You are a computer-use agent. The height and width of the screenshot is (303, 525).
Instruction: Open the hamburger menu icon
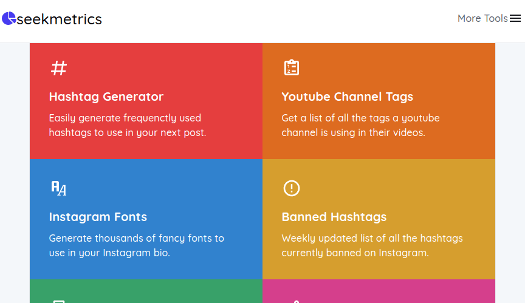515,18
